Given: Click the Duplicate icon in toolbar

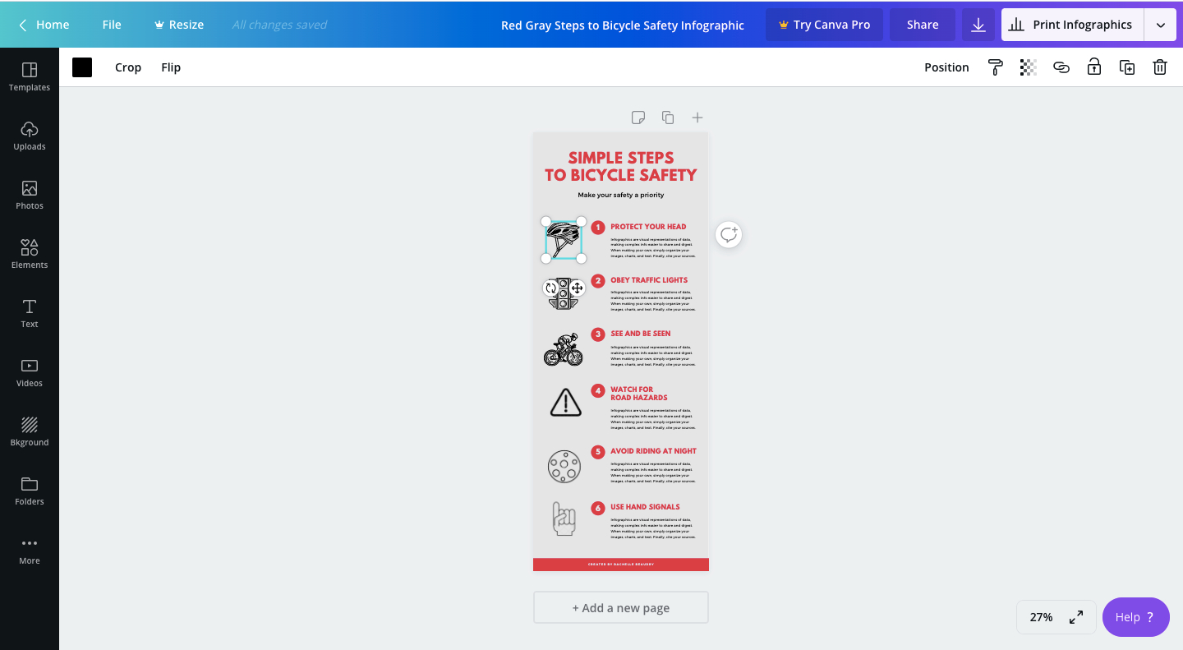Looking at the screenshot, I should coord(1127,67).
